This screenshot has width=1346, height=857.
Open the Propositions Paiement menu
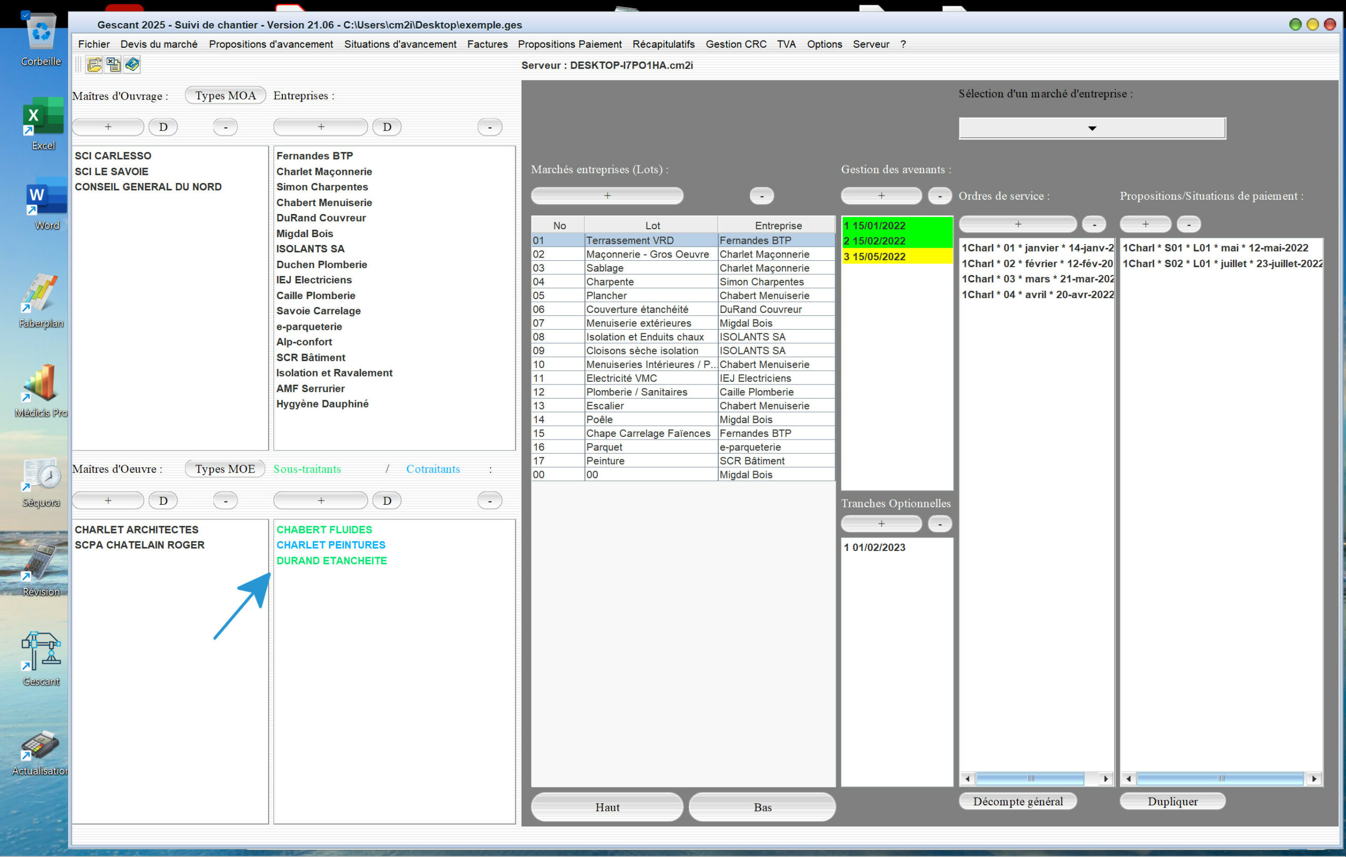pos(569,44)
